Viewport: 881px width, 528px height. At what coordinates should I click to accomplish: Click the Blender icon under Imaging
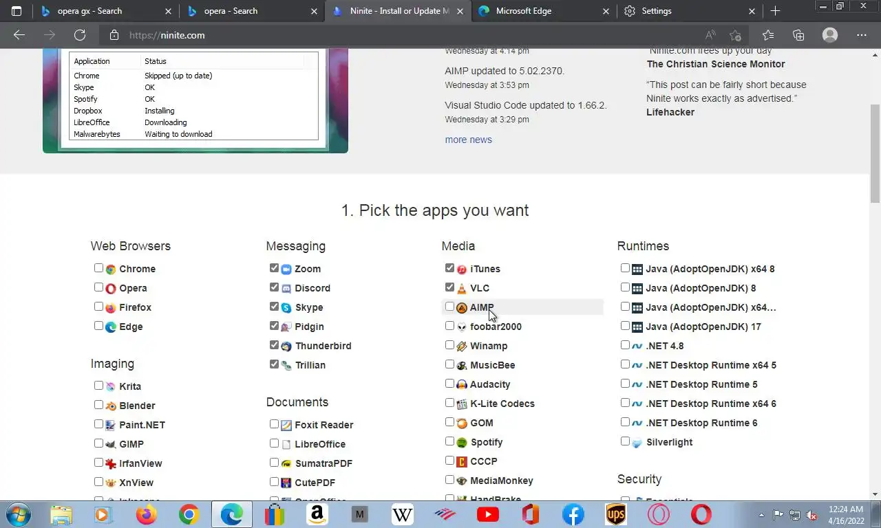click(x=111, y=406)
